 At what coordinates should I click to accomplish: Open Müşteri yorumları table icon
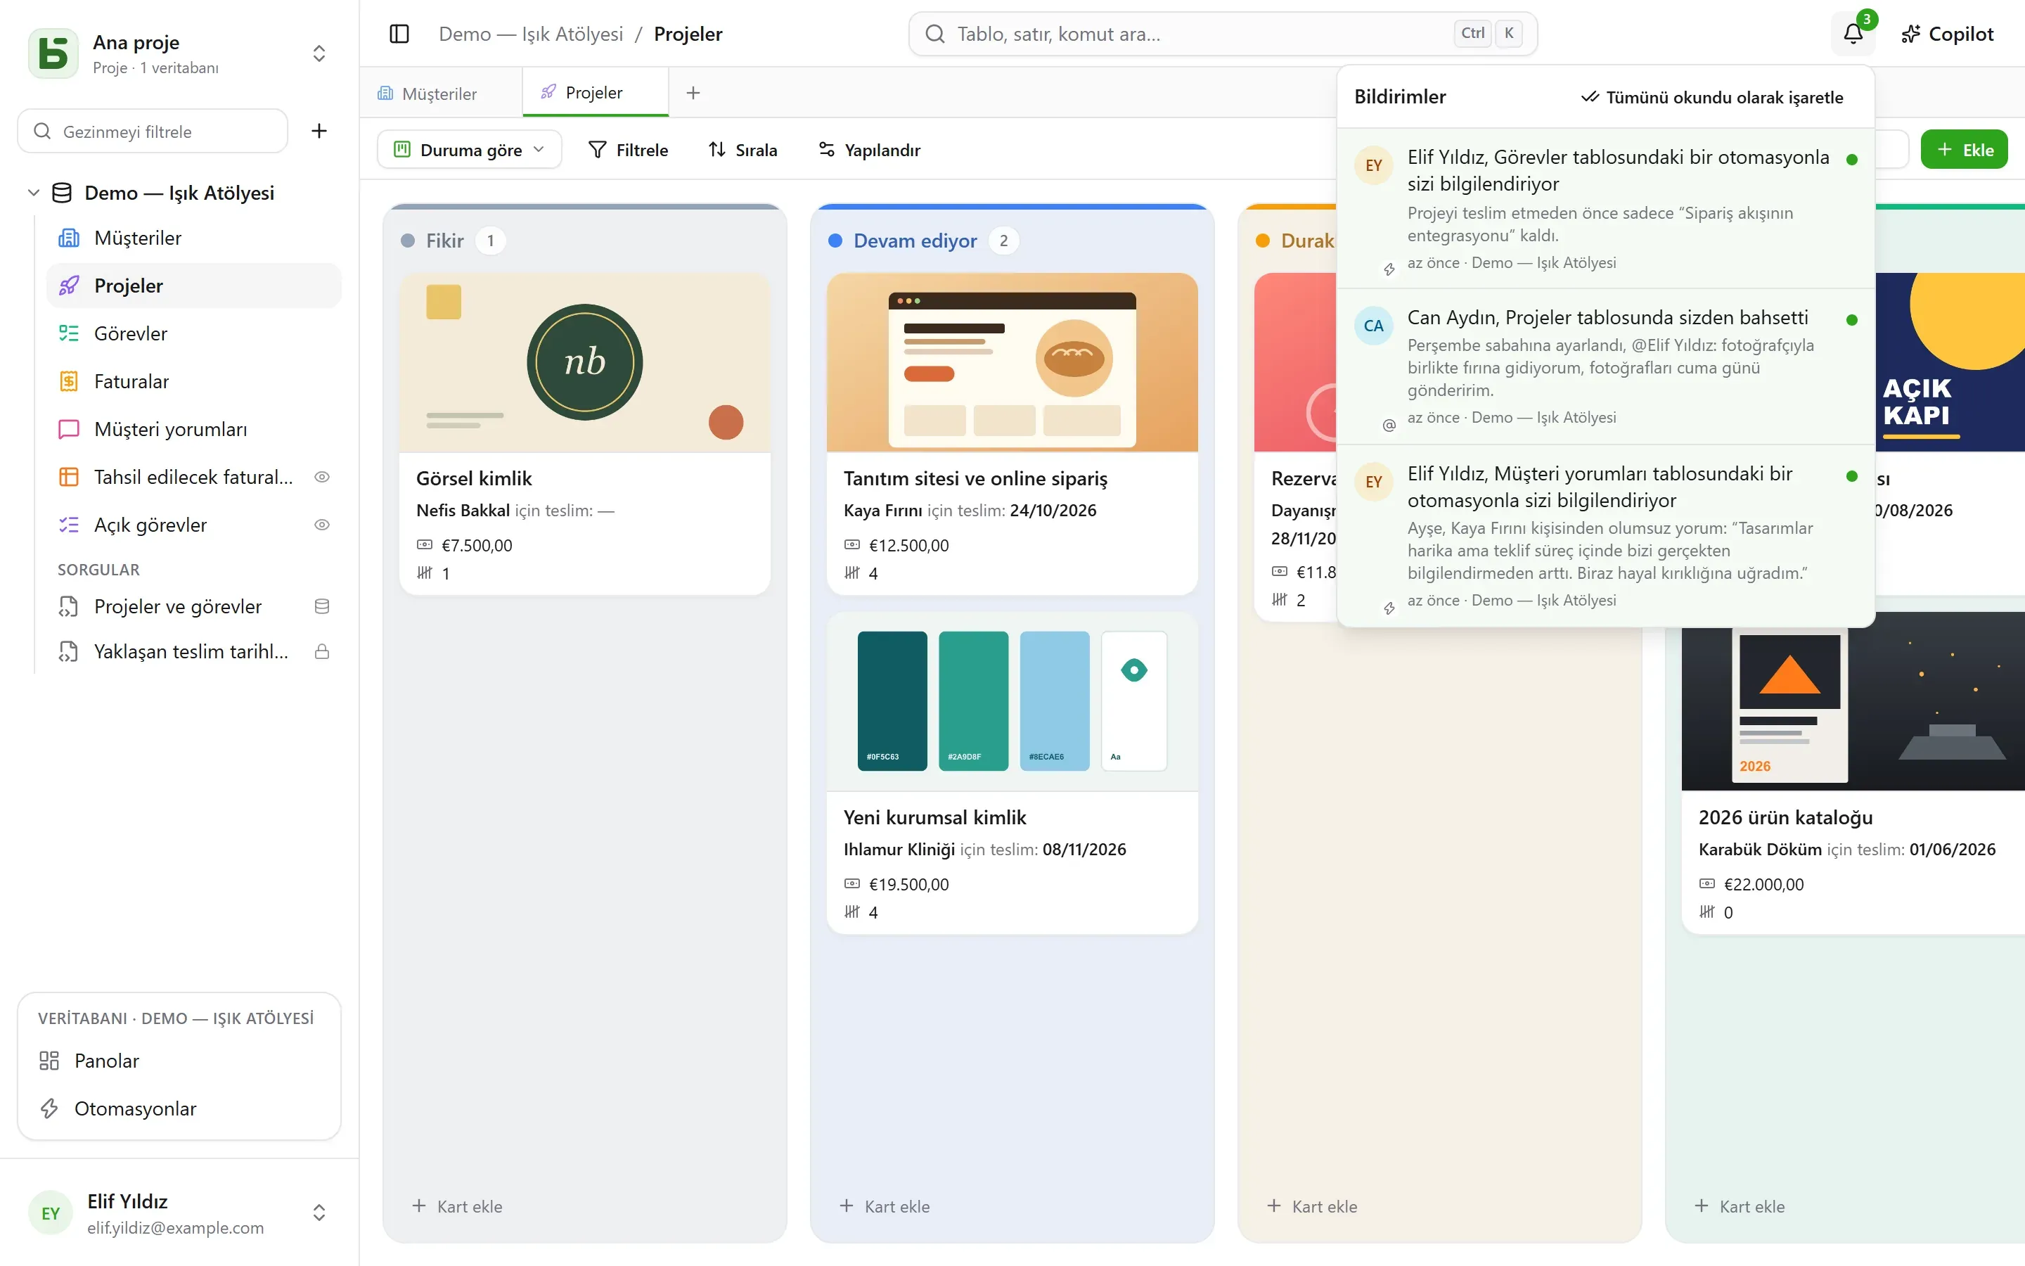coord(69,429)
